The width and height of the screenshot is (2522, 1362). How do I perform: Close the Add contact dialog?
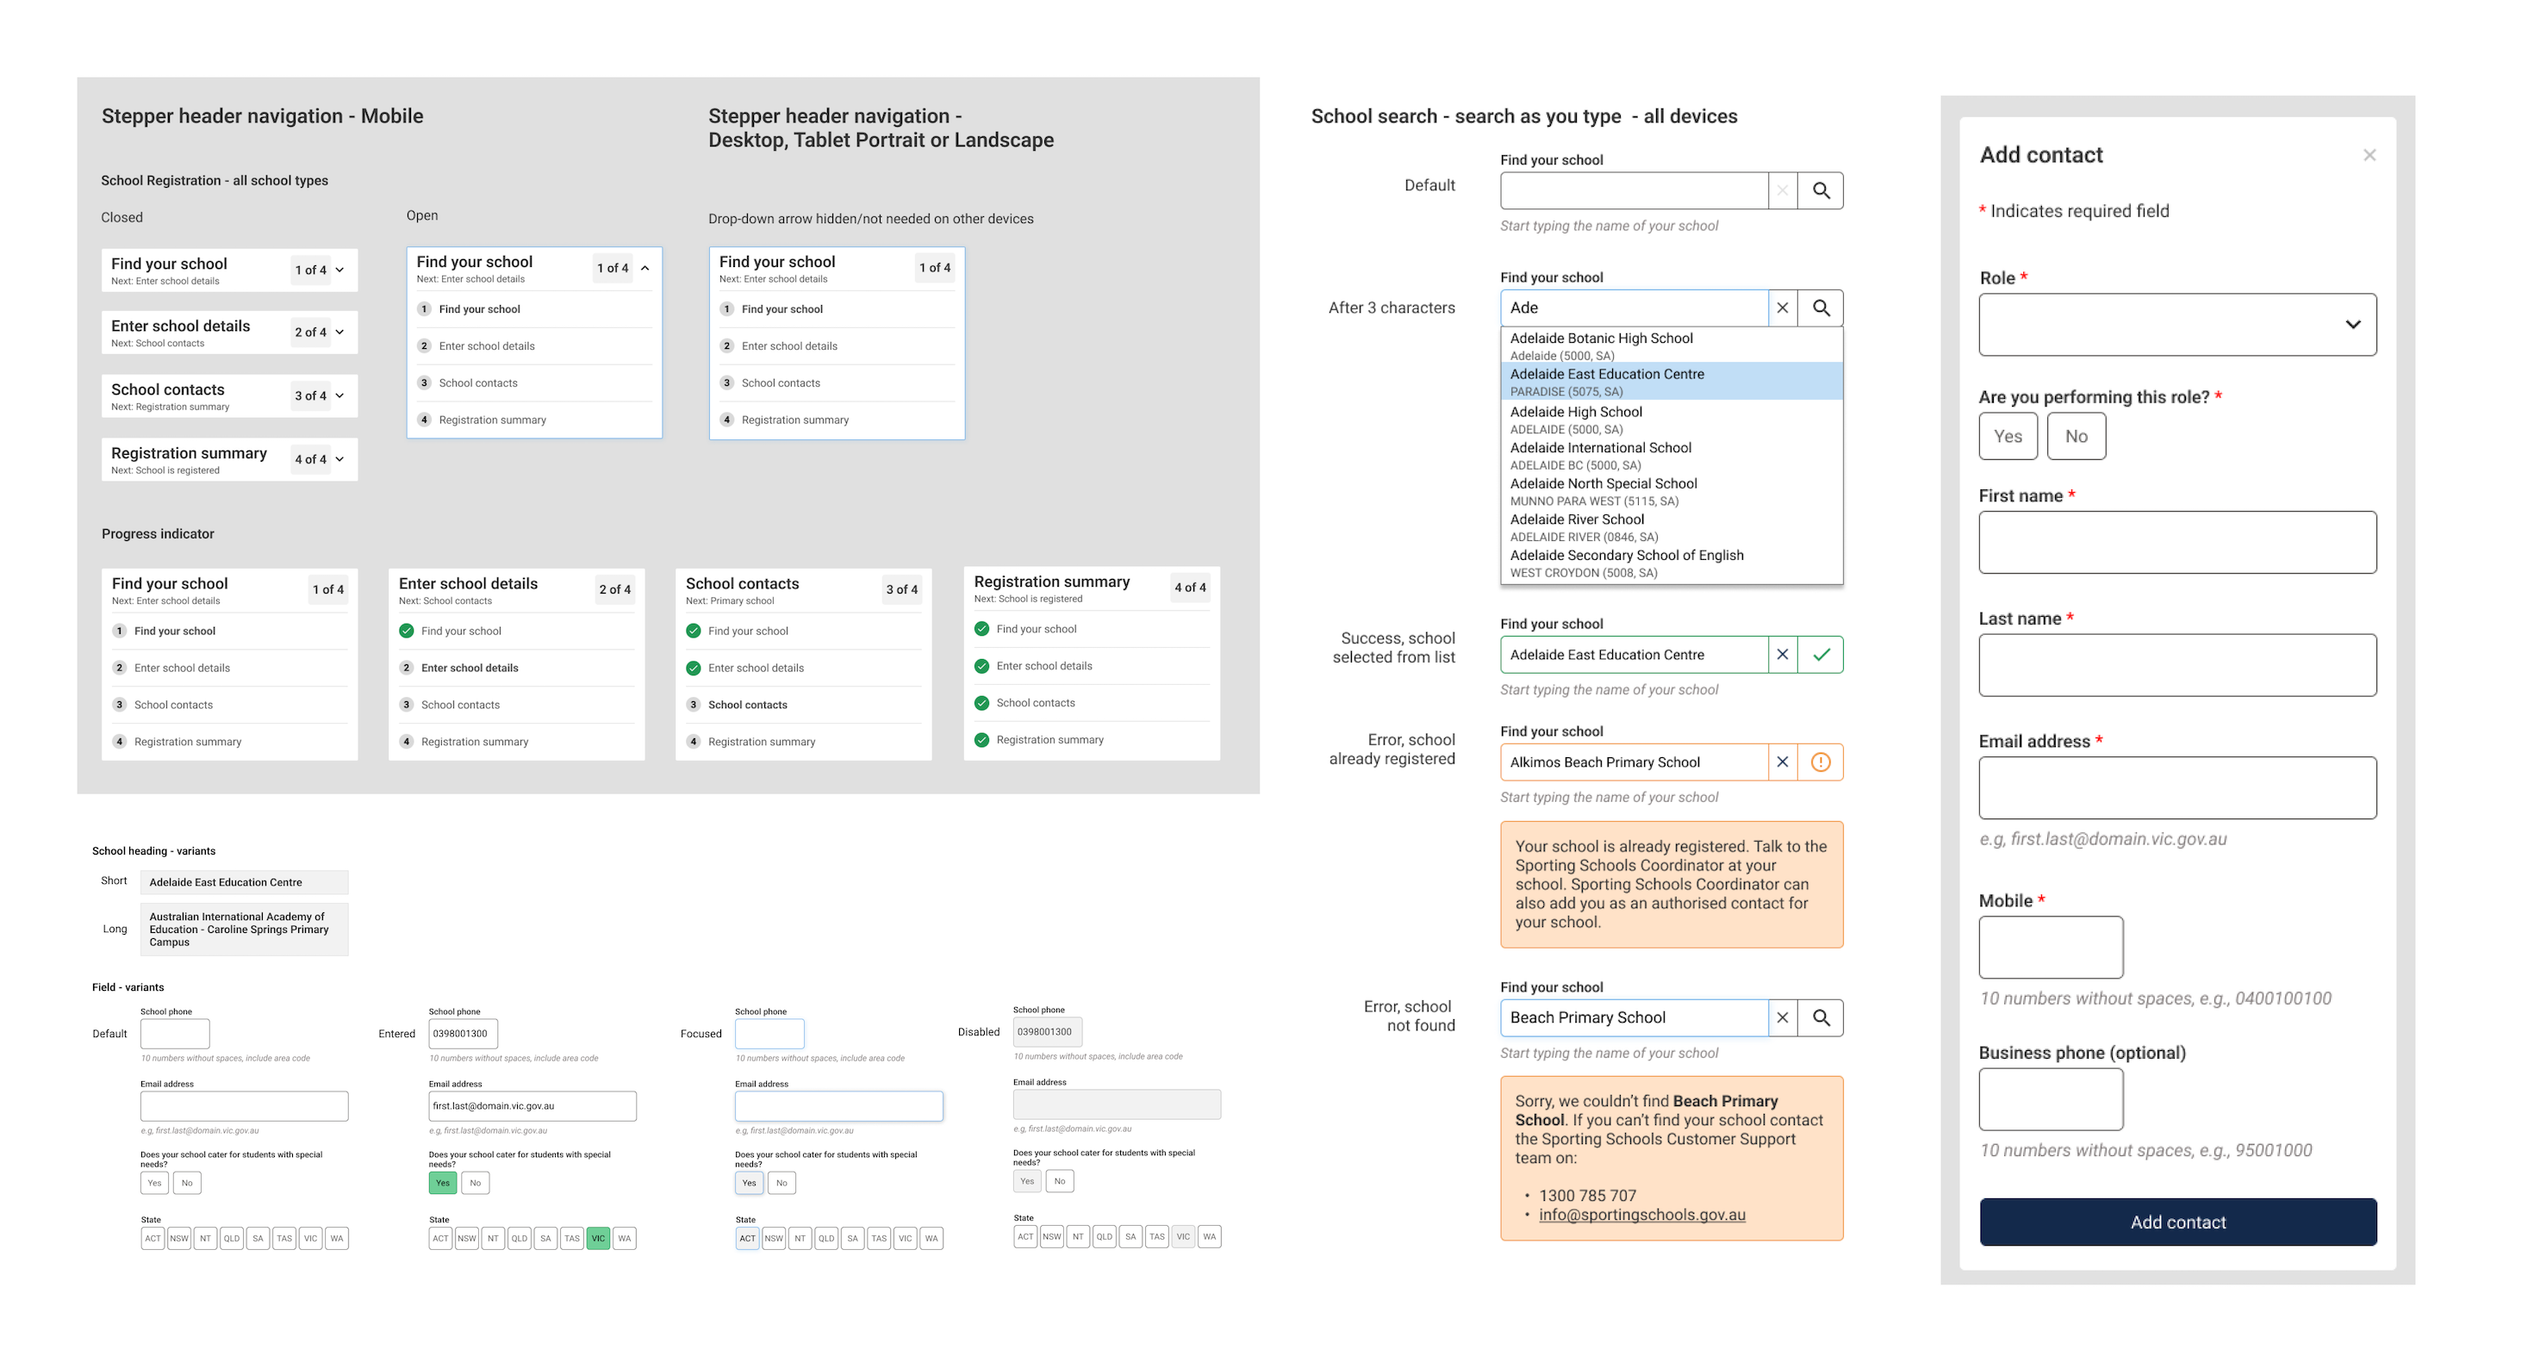pos(2369,155)
